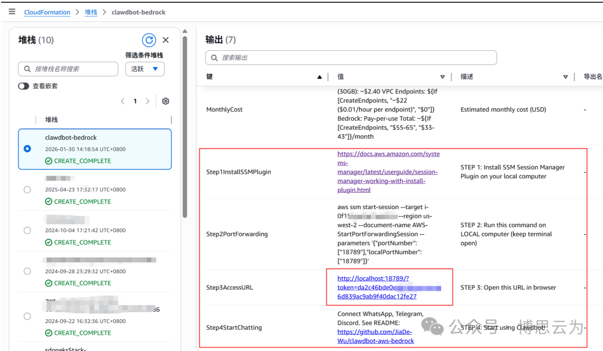Viewport: 603px width, 351px height.
Task: Click the aws ssm start-session command text
Action: 385,234
